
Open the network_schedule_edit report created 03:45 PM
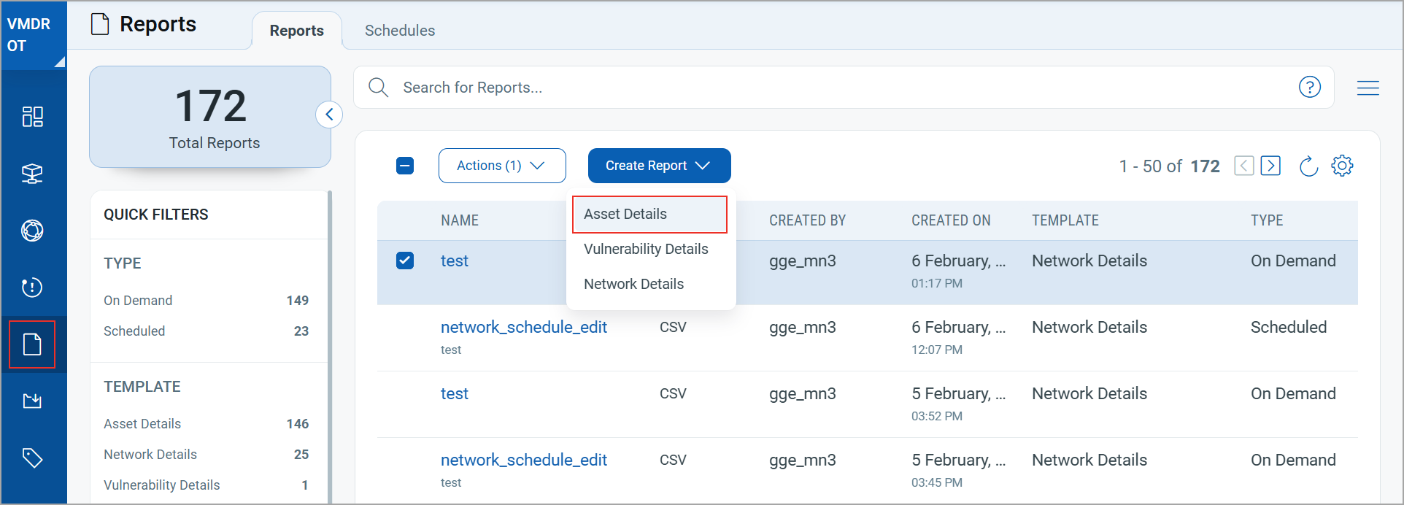524,460
